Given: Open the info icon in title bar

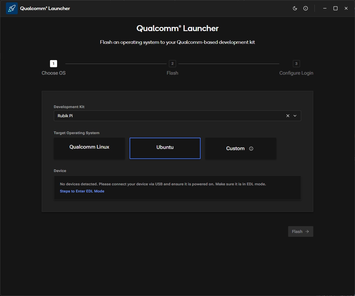Looking at the screenshot, I should pyautogui.click(x=306, y=8).
